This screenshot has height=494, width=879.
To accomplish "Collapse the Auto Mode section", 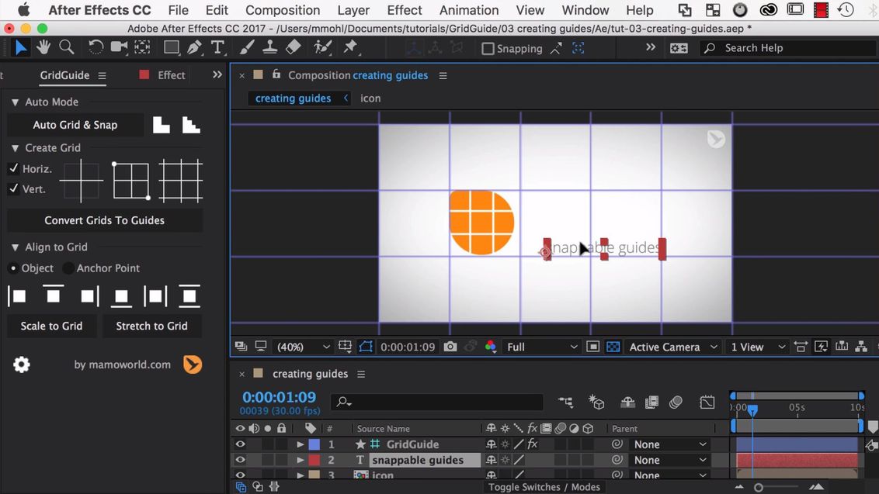I will point(15,102).
